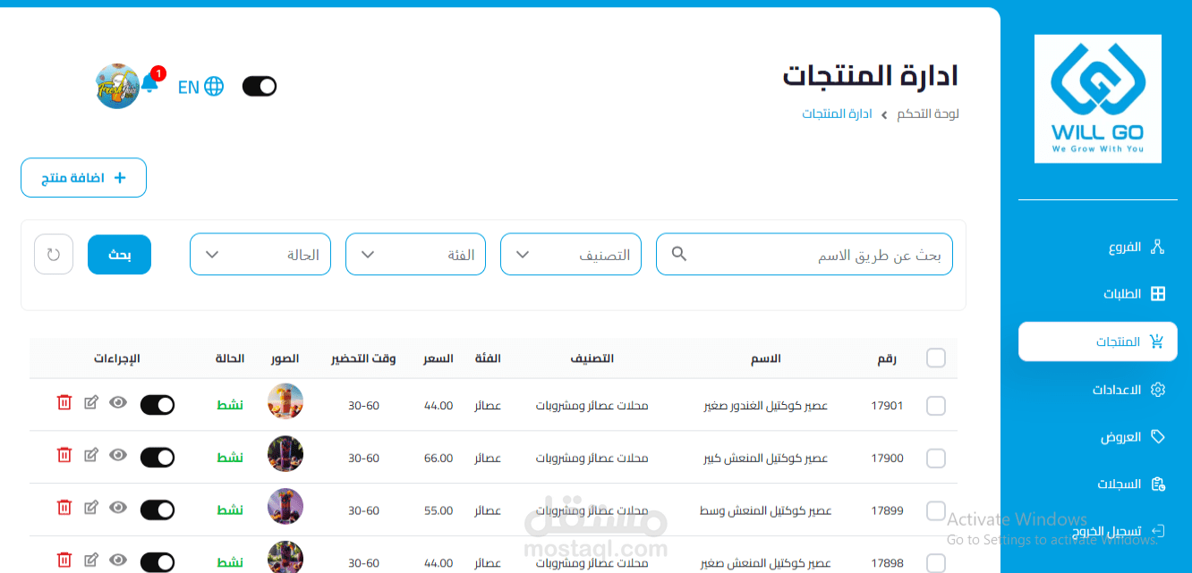Screen dimensions: 1192x573
Task: View product 17898 with eye icon
Action: [x=118, y=560]
